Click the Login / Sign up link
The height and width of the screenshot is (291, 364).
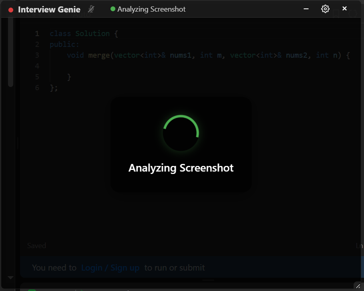click(x=110, y=268)
